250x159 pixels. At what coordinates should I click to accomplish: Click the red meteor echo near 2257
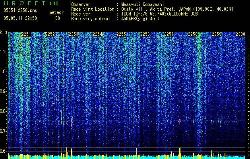coord(180,121)
